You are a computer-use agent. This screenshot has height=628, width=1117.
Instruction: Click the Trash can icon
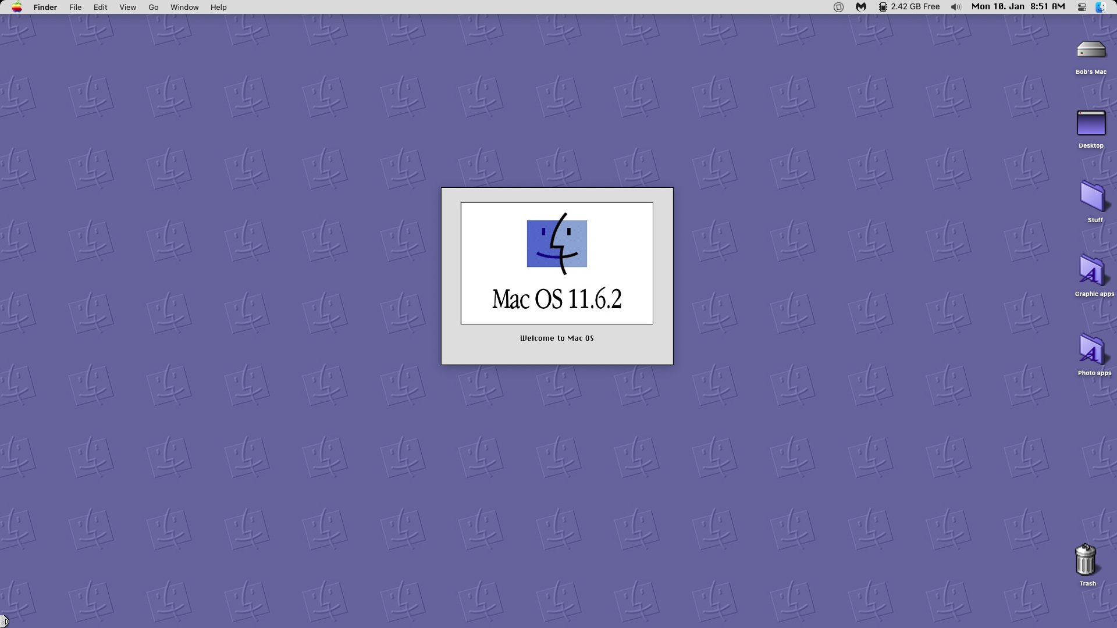tap(1086, 560)
